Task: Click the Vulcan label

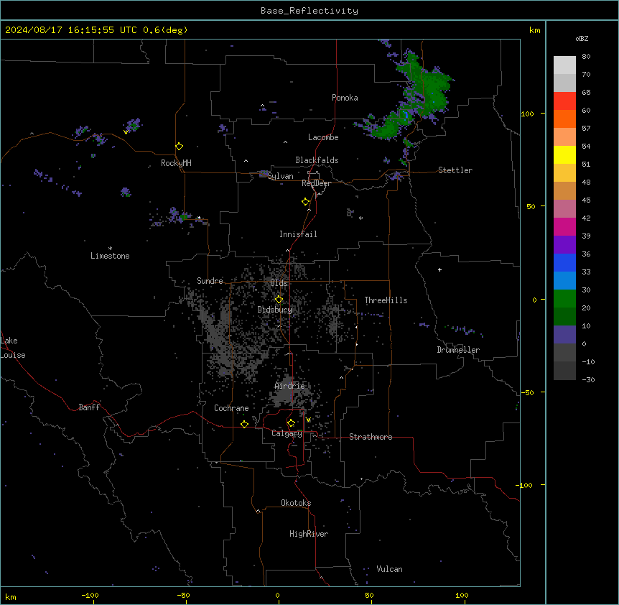Action: pos(389,569)
